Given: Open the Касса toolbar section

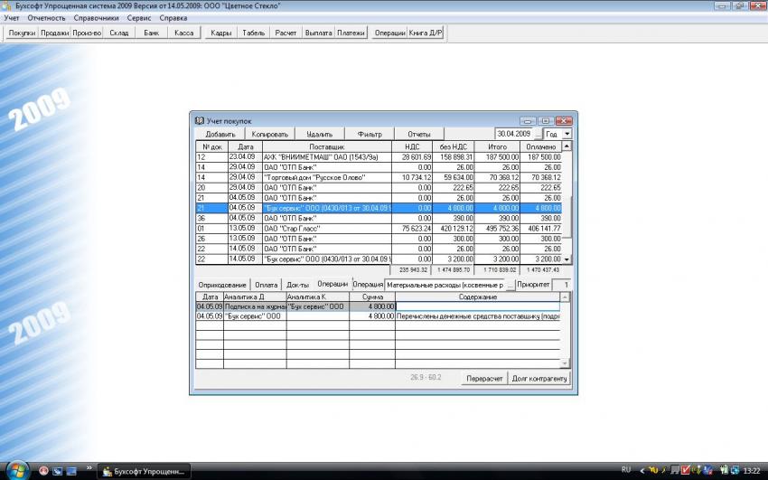Looking at the screenshot, I should click(x=183, y=33).
